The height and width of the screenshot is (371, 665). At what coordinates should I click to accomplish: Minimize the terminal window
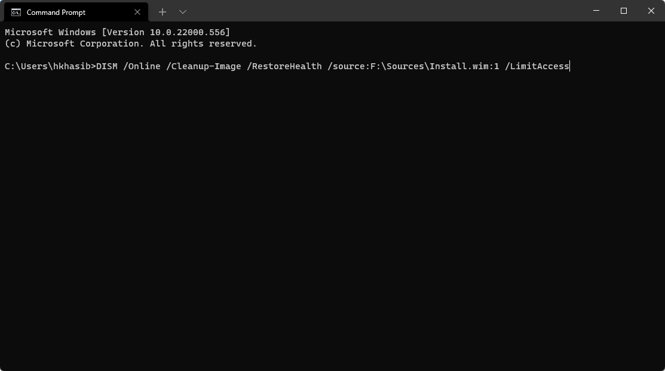(595, 11)
